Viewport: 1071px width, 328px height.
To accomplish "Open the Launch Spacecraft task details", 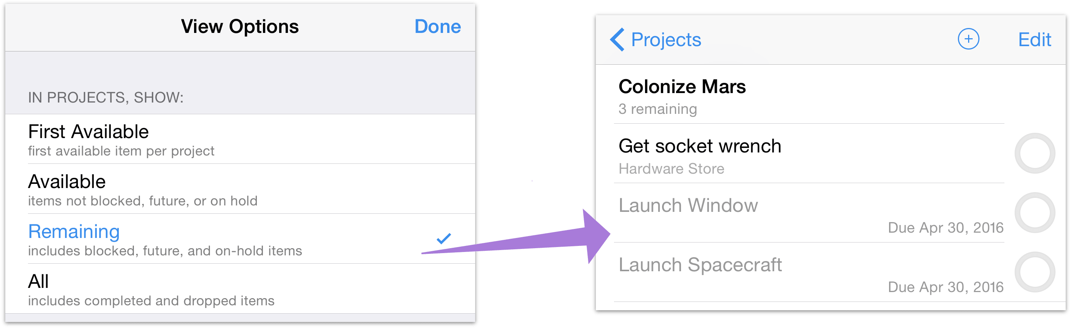I will [x=701, y=264].
